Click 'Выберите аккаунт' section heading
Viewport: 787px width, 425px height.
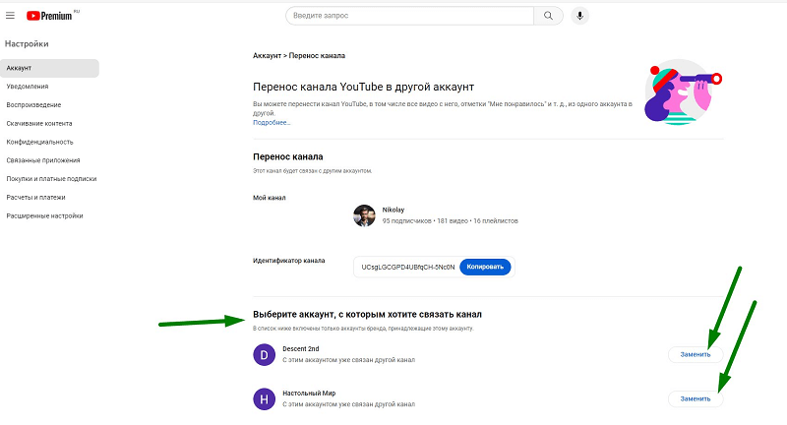click(x=367, y=315)
